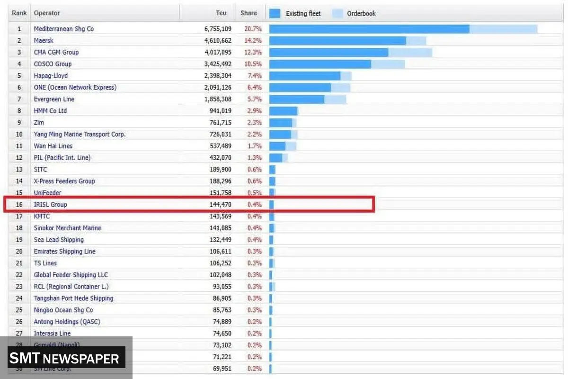
Task: Open Tangshan Port Hede Shipping link
Action: pos(74,298)
